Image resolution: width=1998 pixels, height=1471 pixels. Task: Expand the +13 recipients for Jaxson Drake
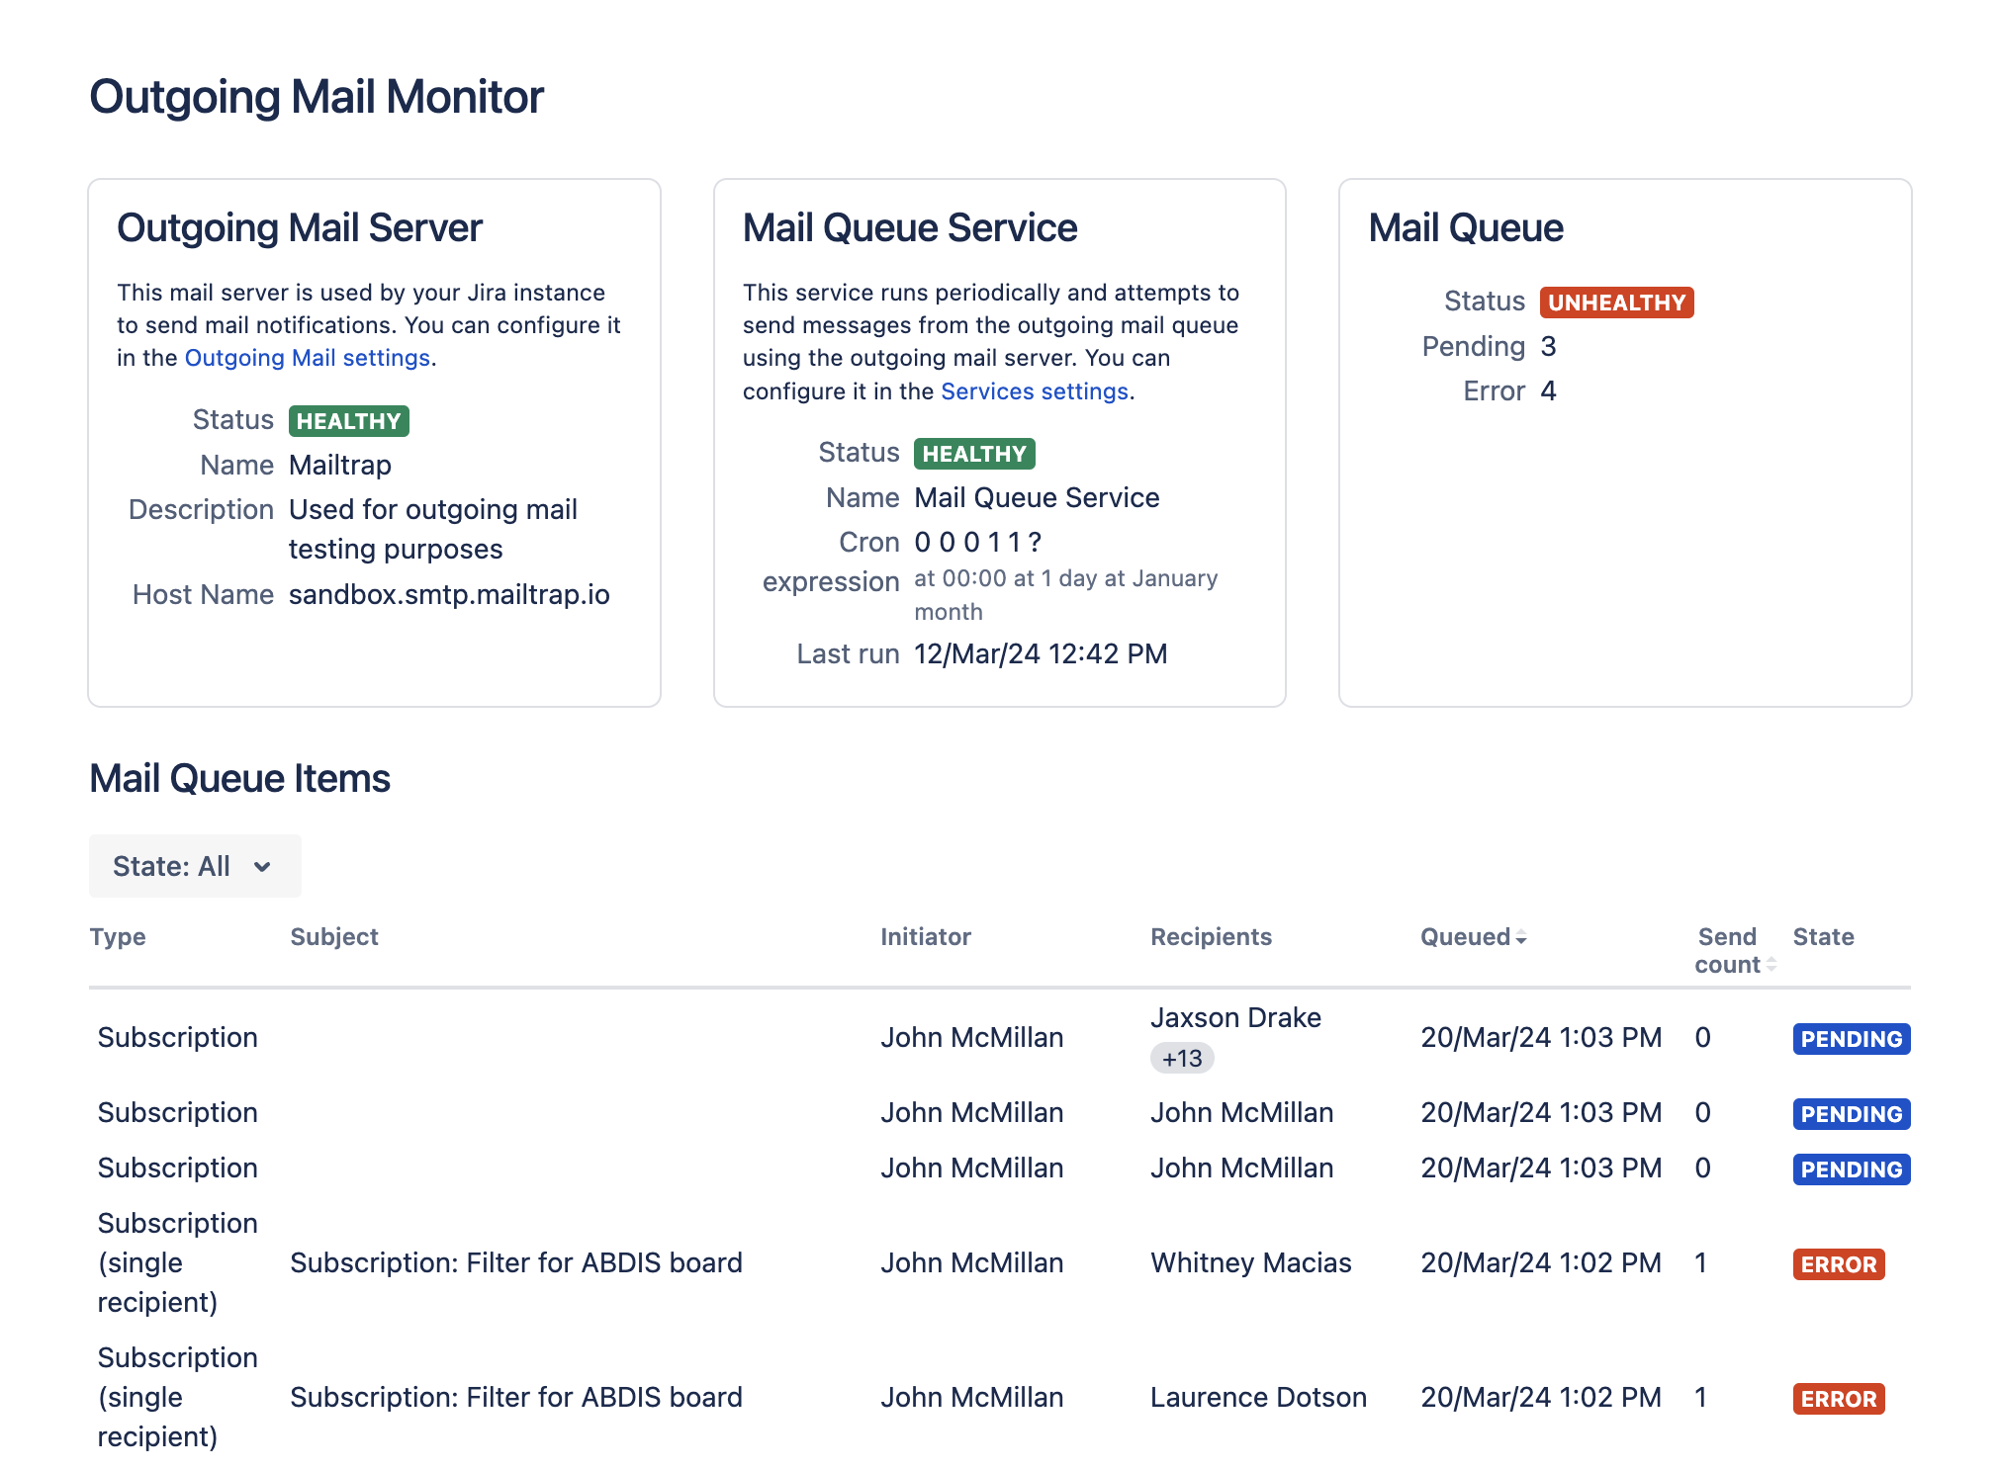tap(1183, 1058)
